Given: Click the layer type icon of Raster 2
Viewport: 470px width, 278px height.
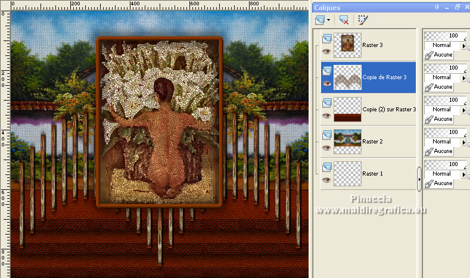Looking at the screenshot, I should pos(327,135).
